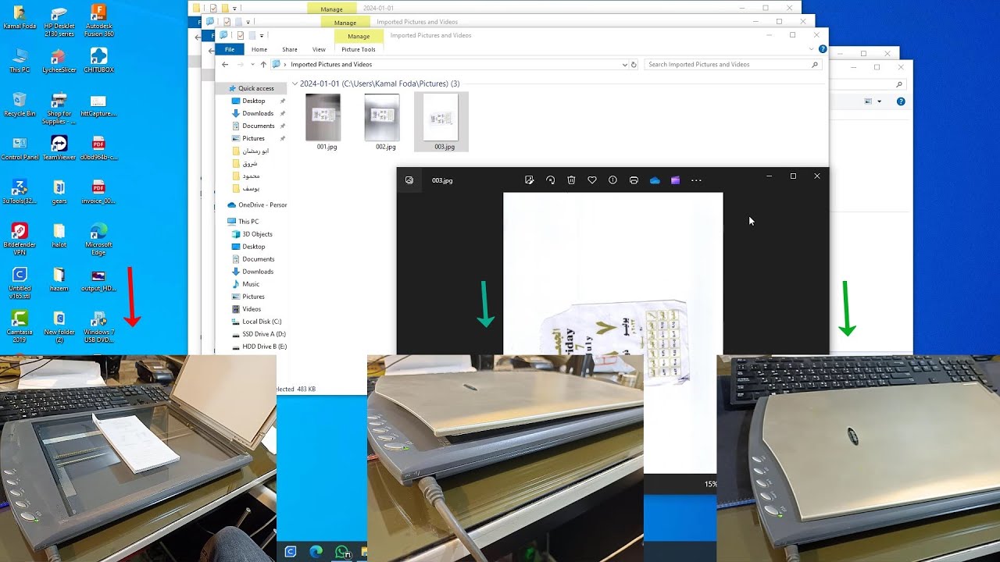Viewport: 1000px width, 562px height.
Task: Click WhatsApp icon in the taskbar
Action: [x=341, y=552]
